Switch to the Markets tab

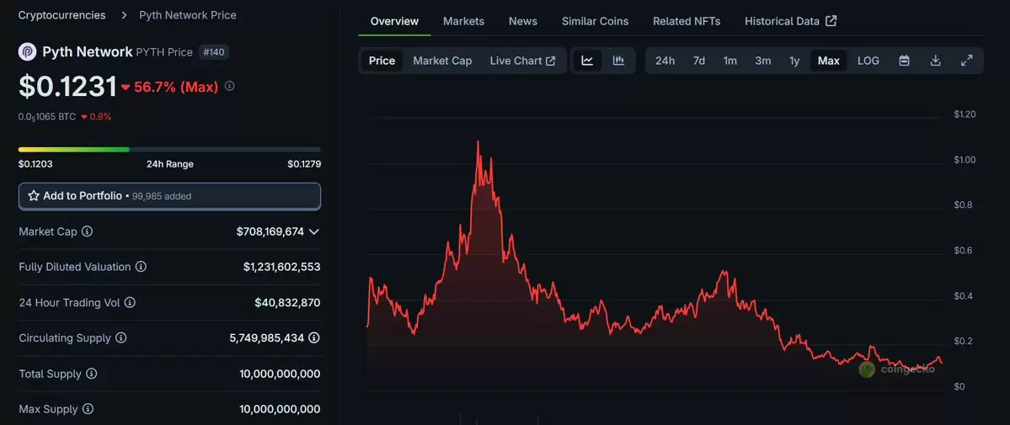(x=463, y=21)
